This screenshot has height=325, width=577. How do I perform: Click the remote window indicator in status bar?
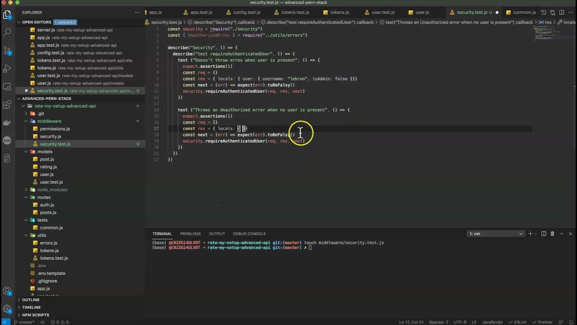click(5, 322)
